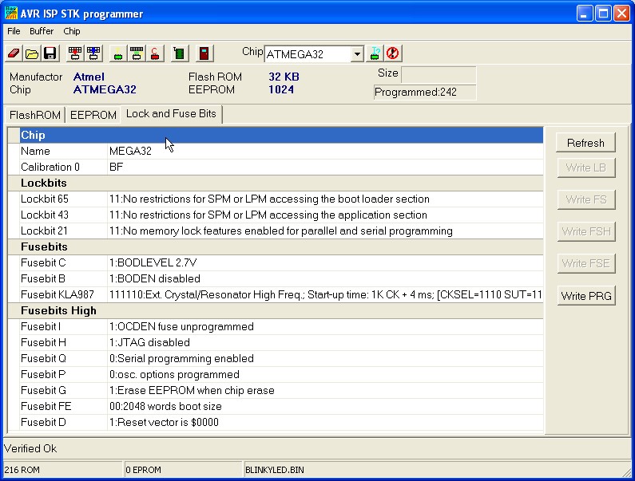Click the 32 KB Flash ROM value
This screenshot has width=635, height=481.
pos(284,77)
